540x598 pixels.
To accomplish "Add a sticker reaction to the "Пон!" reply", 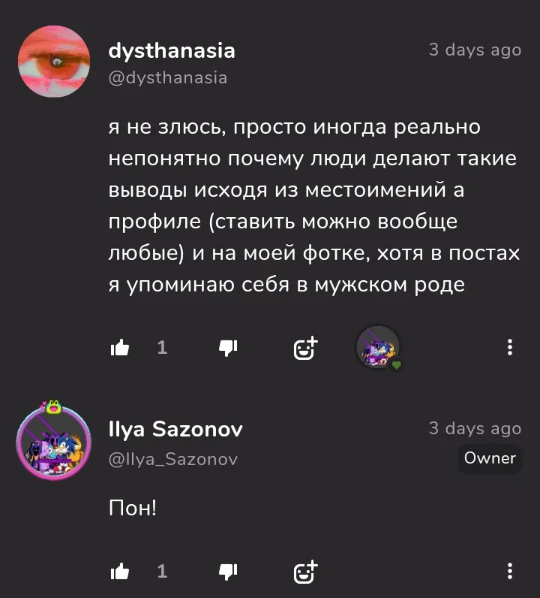I will 305,572.
